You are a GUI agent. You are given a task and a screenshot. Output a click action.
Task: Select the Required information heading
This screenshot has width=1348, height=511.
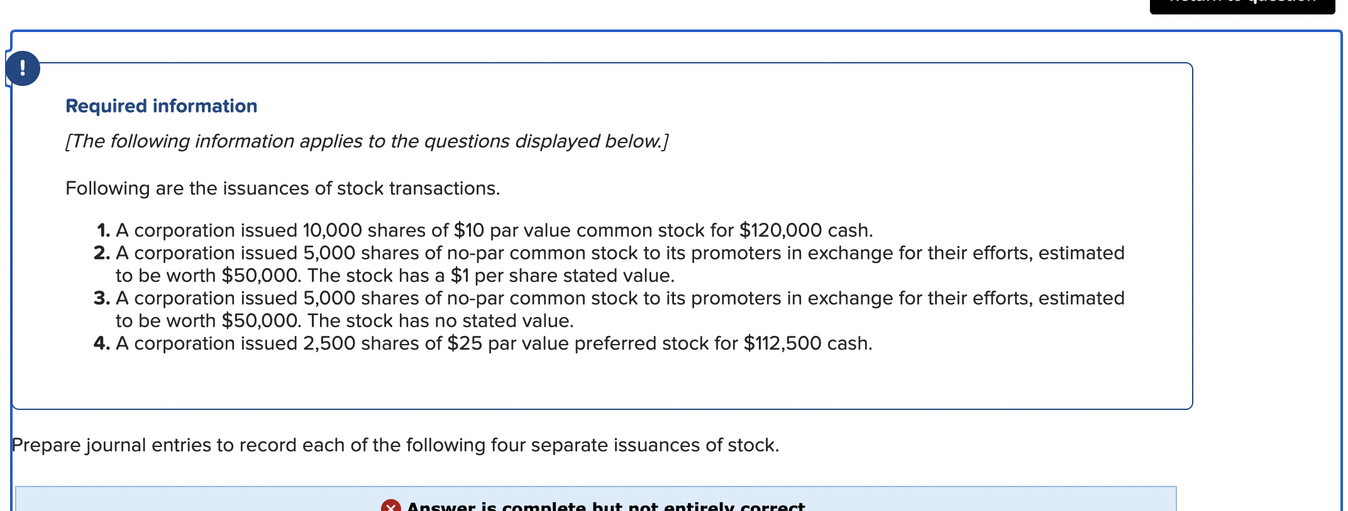(162, 105)
